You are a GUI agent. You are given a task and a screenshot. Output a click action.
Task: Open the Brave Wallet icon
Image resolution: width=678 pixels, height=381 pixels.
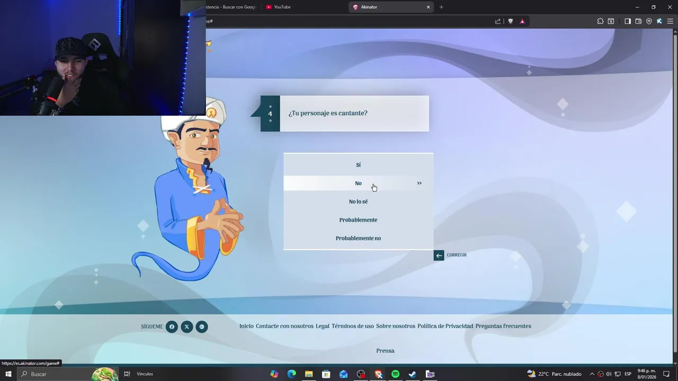coord(638,21)
